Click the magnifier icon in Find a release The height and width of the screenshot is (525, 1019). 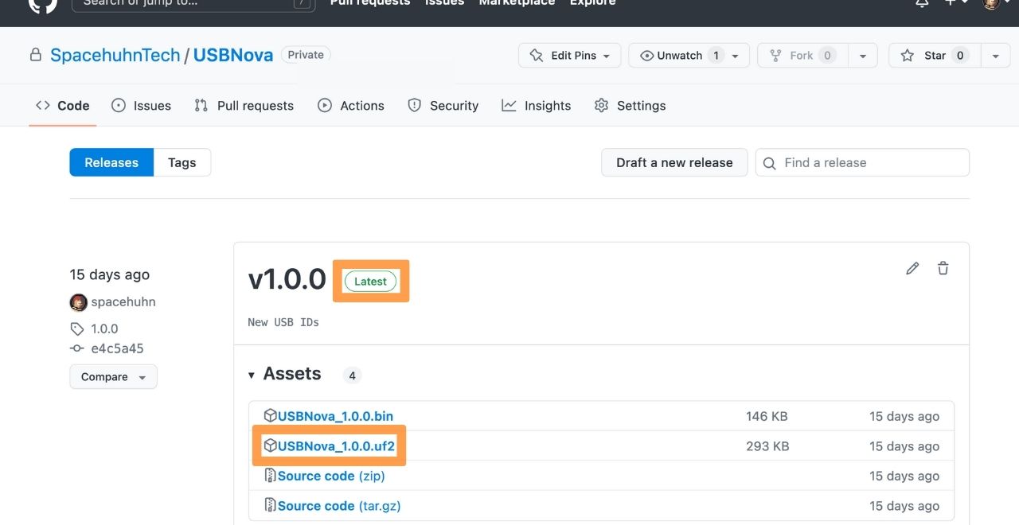pyautogui.click(x=769, y=163)
